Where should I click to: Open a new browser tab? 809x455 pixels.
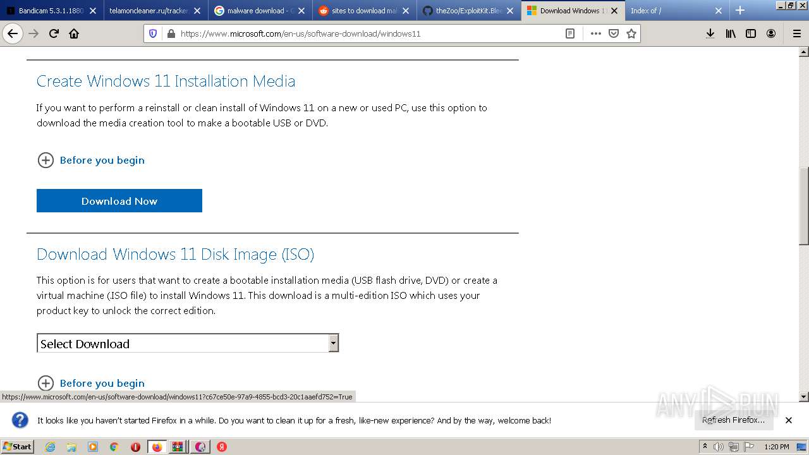(740, 10)
